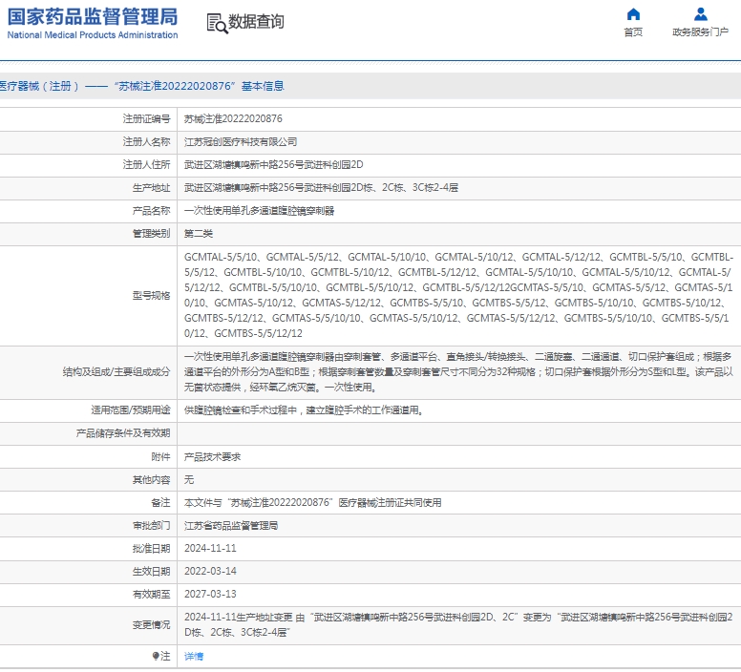Viewport: 741px width, 672px height.
Task: Click the 管理类别 row label
Action: pyautogui.click(x=151, y=234)
